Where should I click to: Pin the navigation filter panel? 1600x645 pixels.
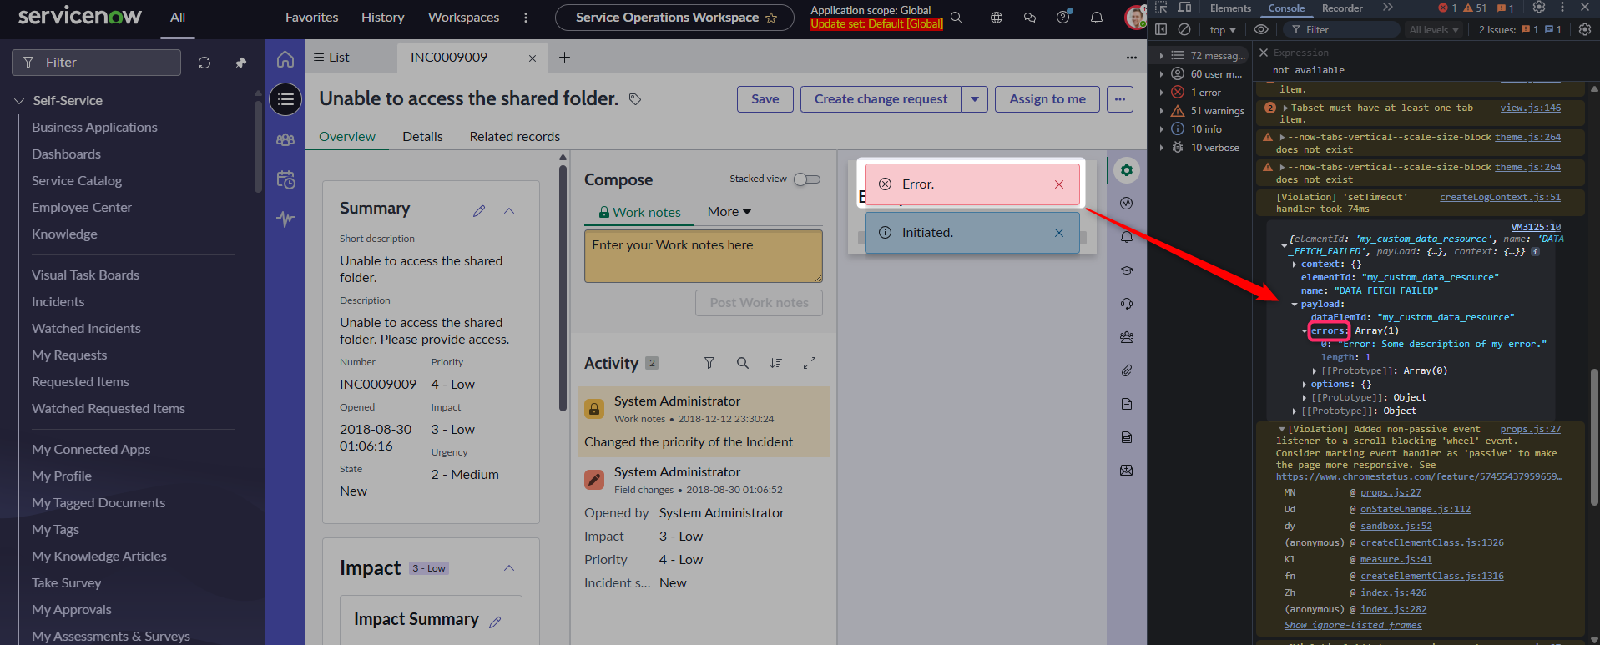(241, 63)
